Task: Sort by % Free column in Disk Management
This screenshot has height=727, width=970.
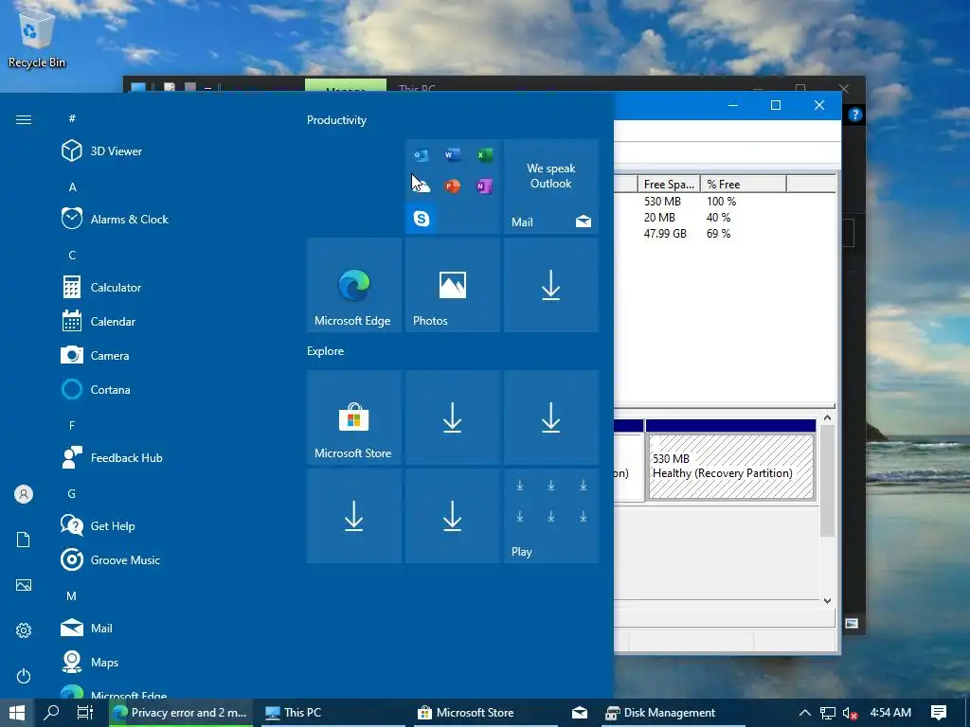Action: [743, 185]
